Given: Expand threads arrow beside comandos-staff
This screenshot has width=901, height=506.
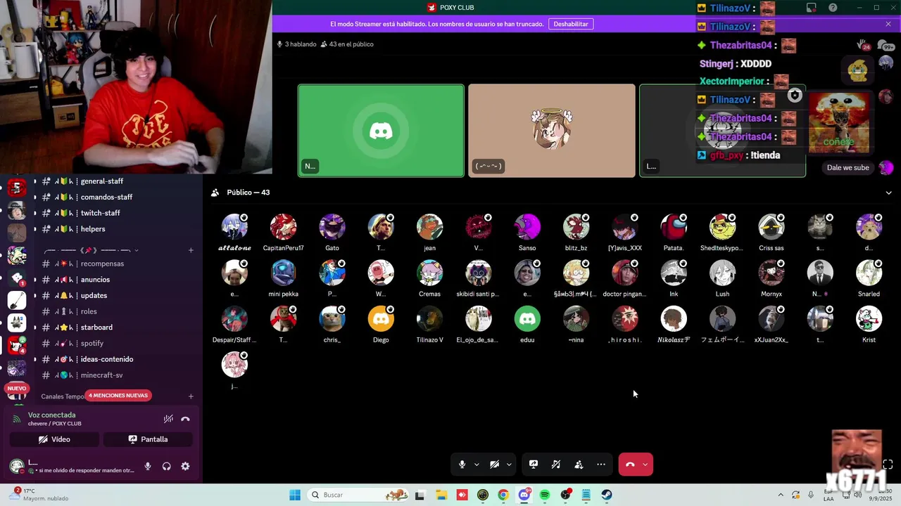Looking at the screenshot, I should 35,197.
